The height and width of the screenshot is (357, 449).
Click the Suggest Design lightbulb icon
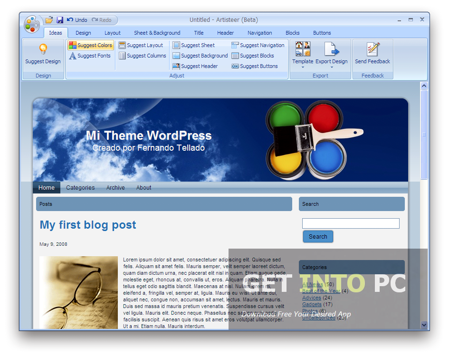click(x=43, y=49)
